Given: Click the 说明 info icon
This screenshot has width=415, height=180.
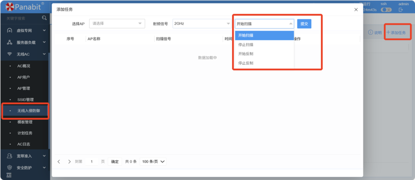Looking at the screenshot, I should point(370,33).
